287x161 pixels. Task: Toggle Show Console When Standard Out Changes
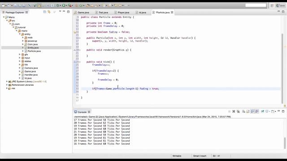(252, 111)
